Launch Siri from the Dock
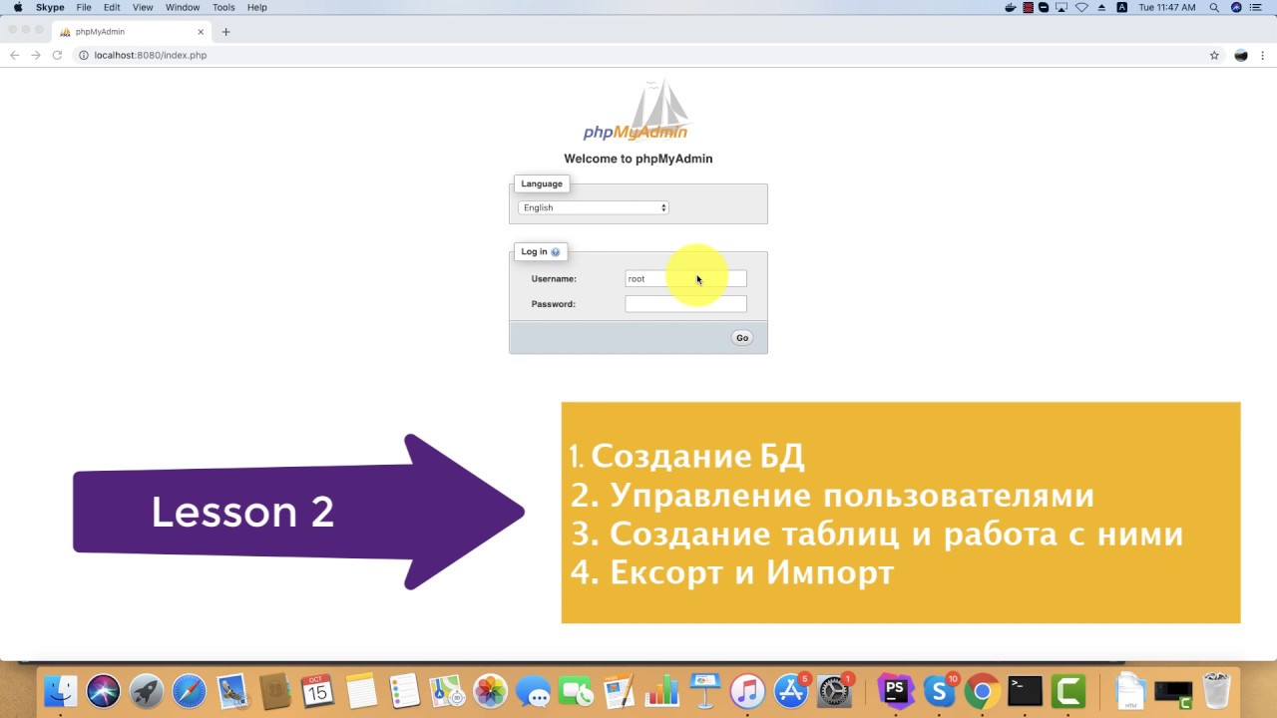Screen dimensions: 1277x718 (x=103, y=691)
